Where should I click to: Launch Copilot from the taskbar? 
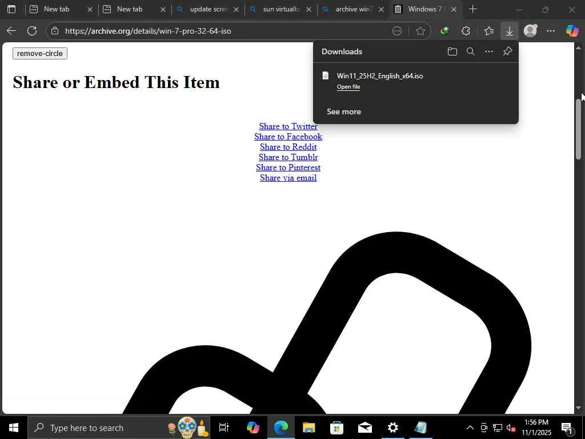coord(253,428)
